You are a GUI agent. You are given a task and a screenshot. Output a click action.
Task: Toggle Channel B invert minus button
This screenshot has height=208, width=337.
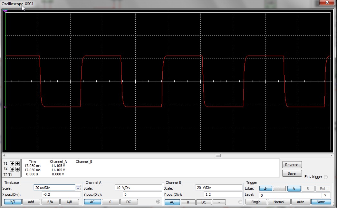[x=219, y=202]
